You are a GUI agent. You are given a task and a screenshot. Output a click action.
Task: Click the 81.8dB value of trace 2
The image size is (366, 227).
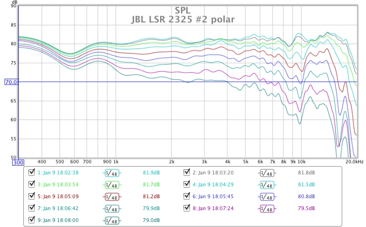306,173
